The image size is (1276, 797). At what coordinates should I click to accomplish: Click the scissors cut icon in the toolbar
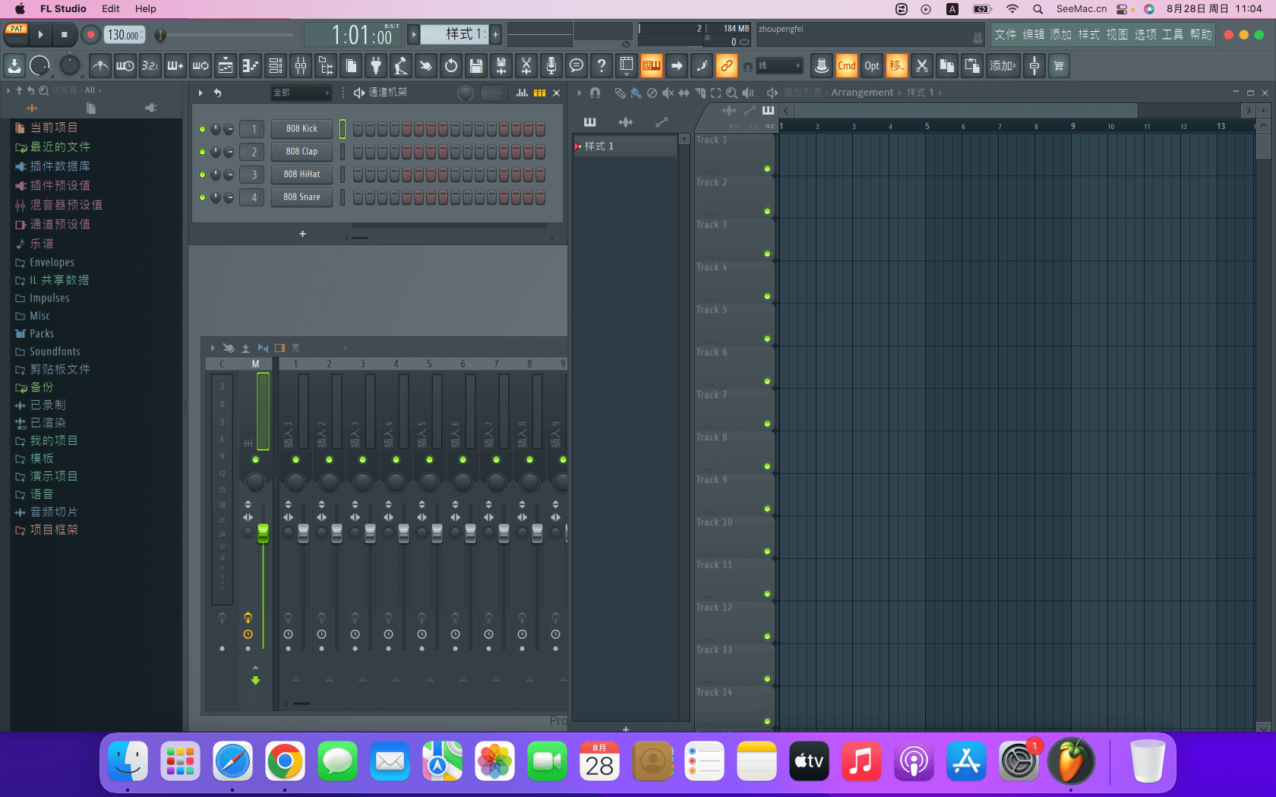pos(921,66)
